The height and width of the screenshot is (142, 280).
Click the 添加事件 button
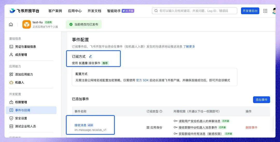point(261,100)
